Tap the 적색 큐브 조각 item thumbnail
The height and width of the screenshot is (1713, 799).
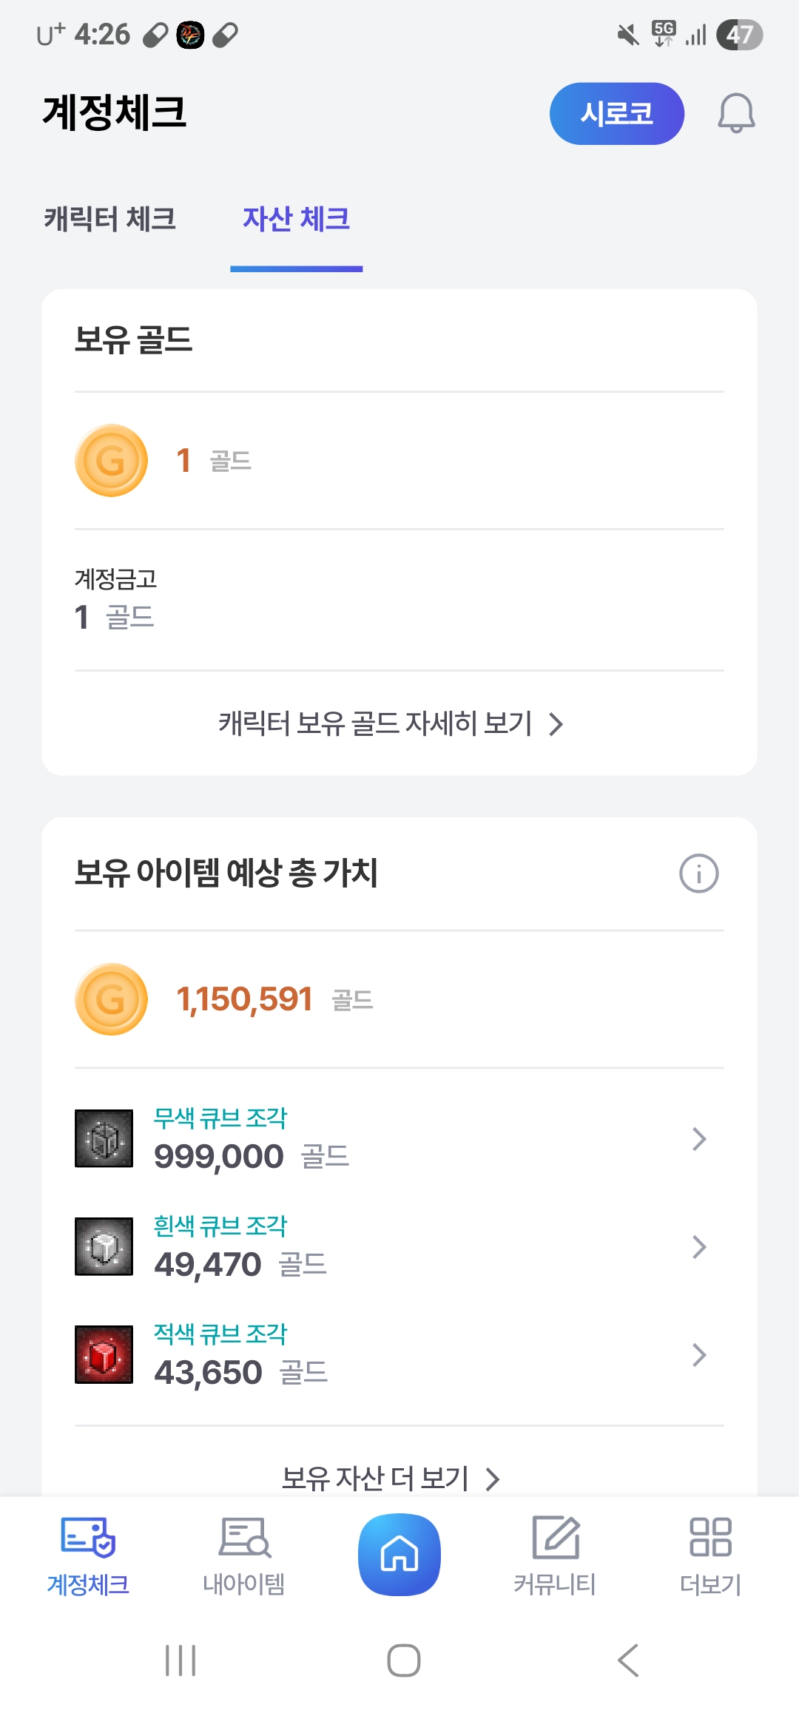[104, 1354]
